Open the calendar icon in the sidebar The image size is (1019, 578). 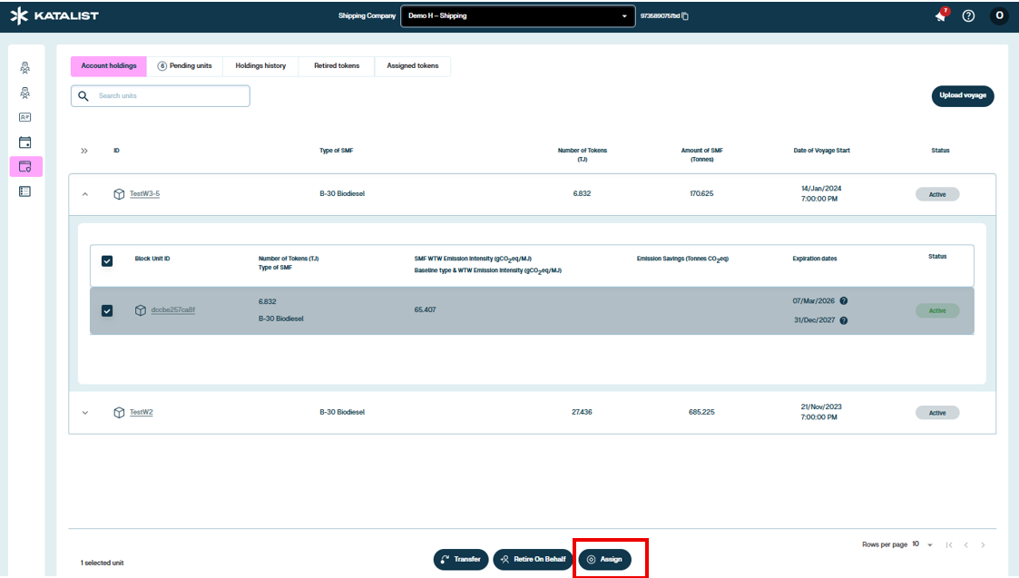coord(25,142)
